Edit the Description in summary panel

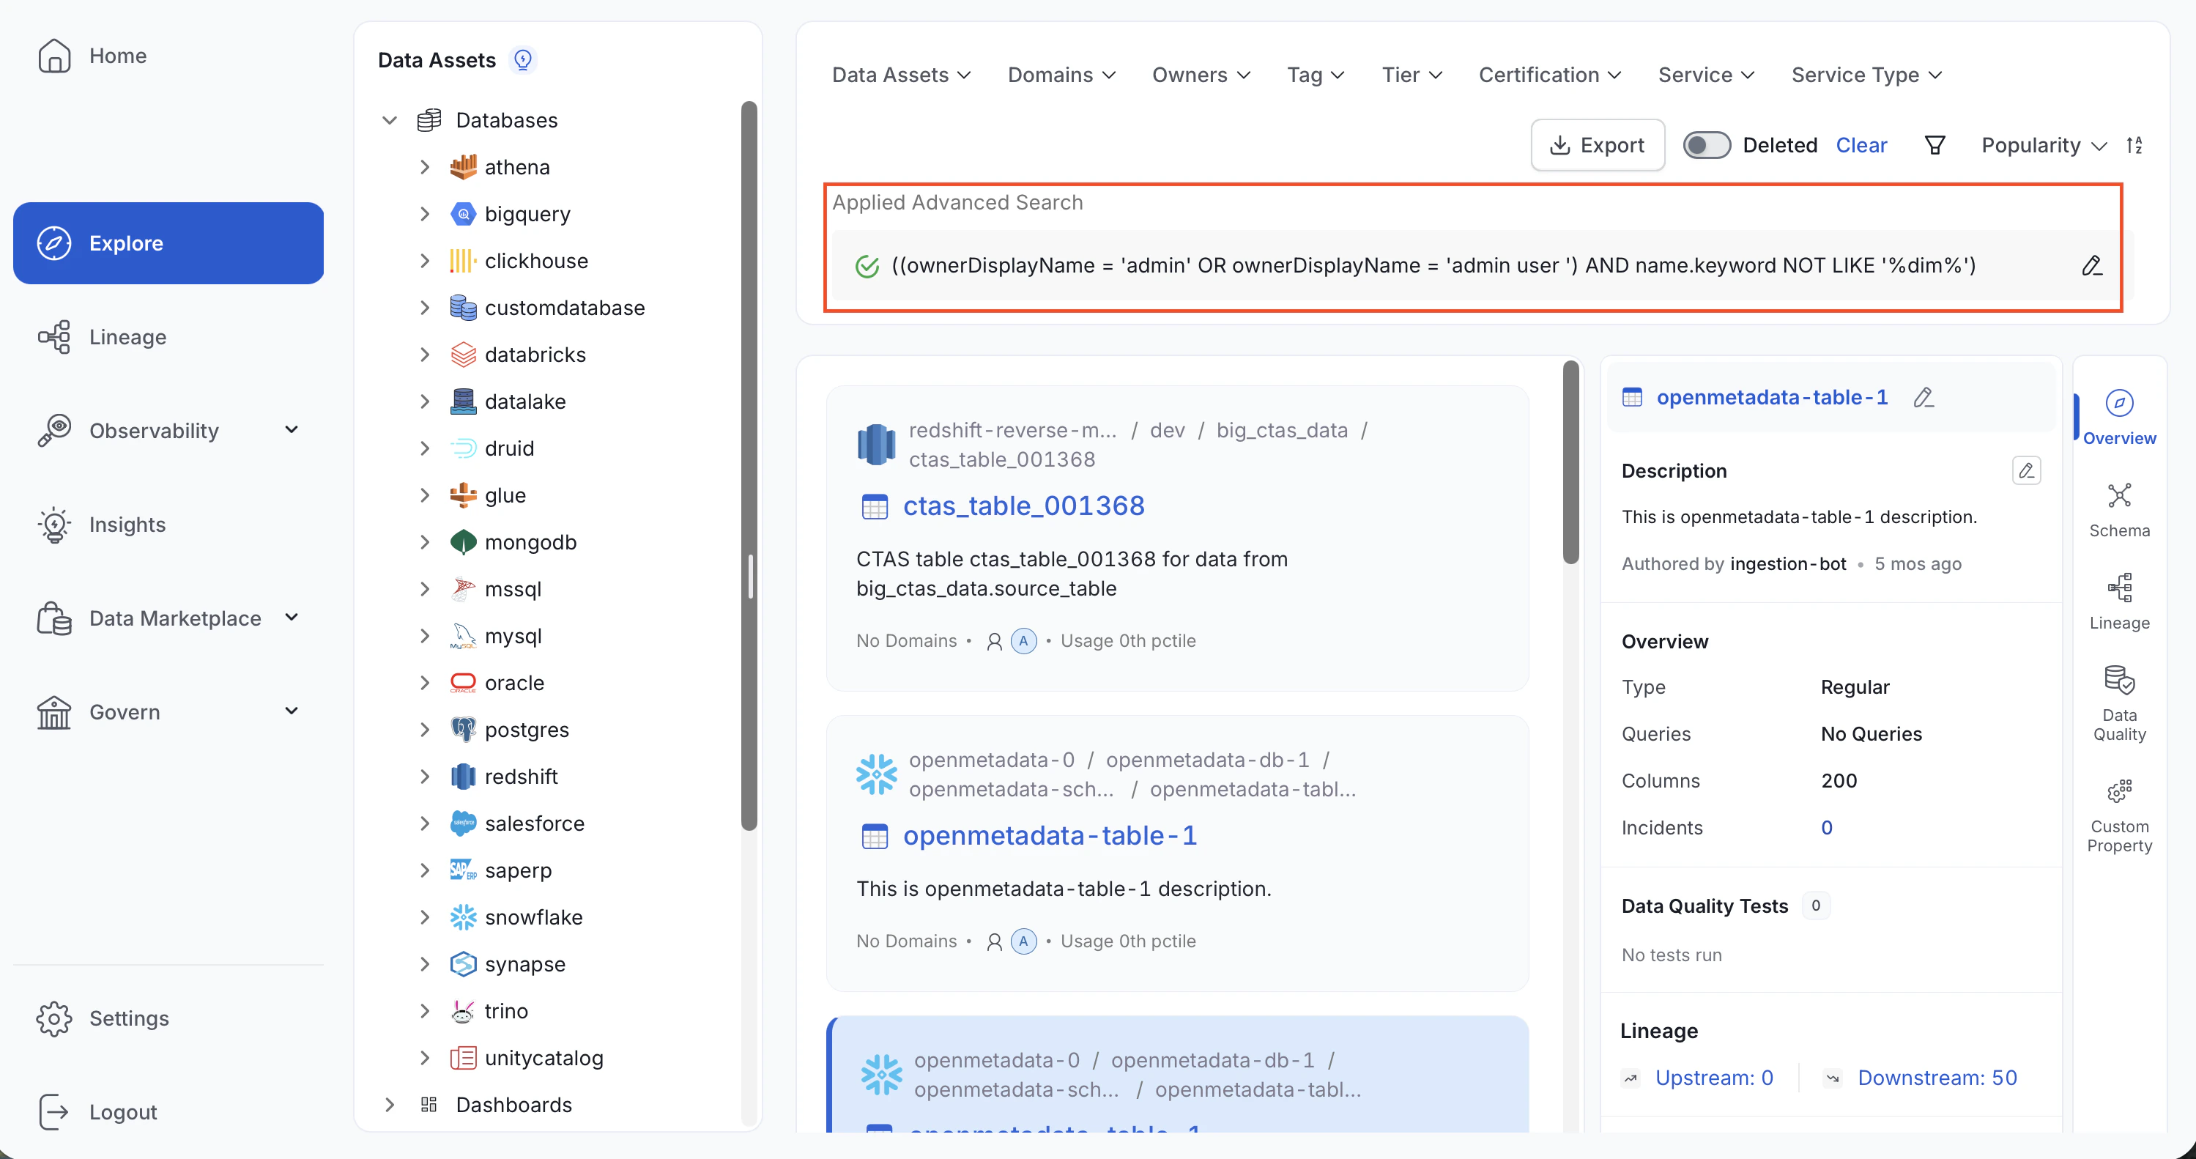coord(2025,471)
